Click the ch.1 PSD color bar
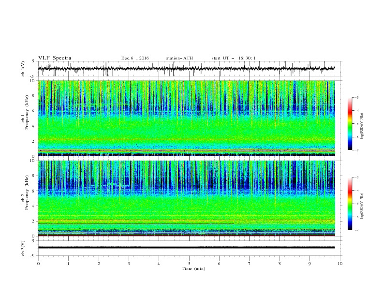 click(350, 124)
